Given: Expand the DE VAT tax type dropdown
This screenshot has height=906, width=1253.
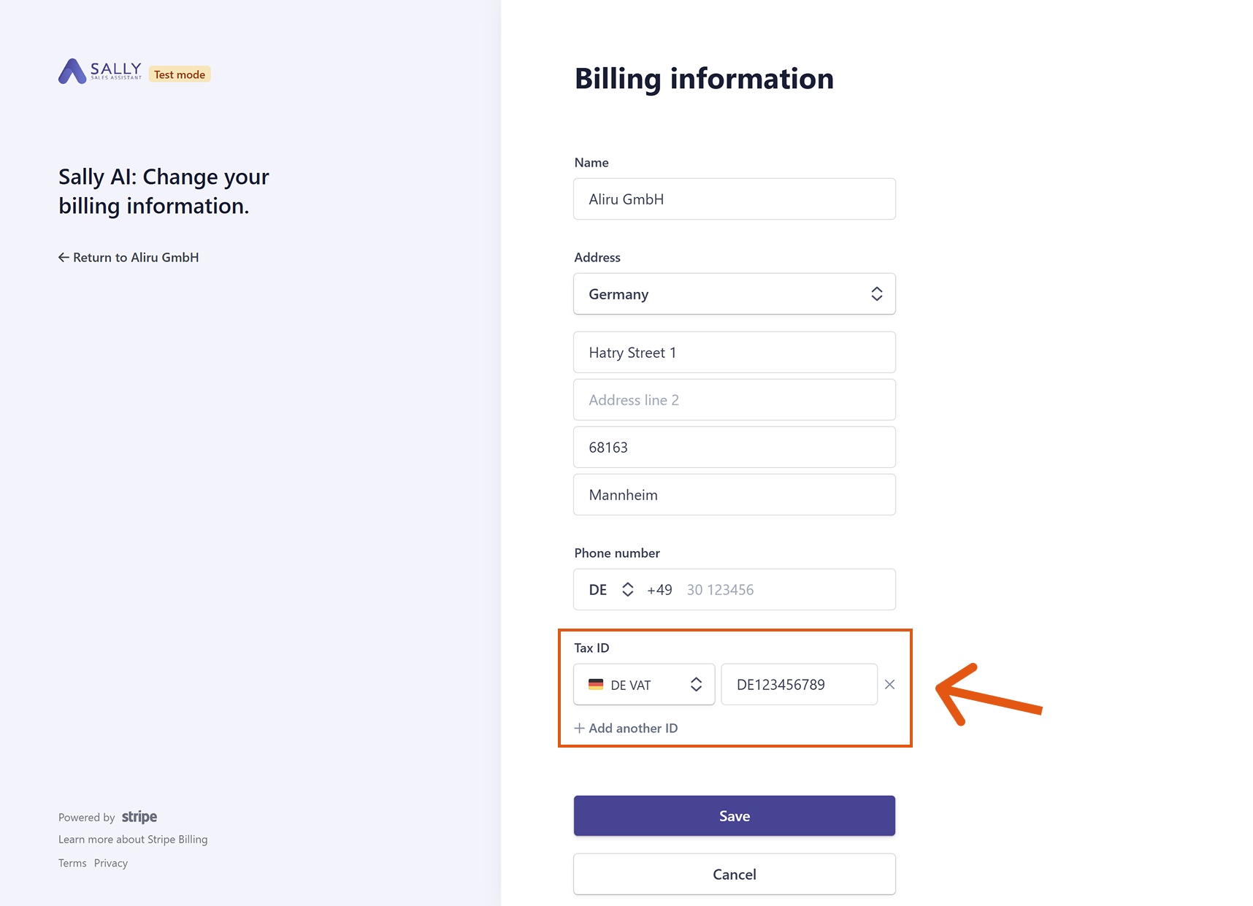Looking at the screenshot, I should 644,685.
